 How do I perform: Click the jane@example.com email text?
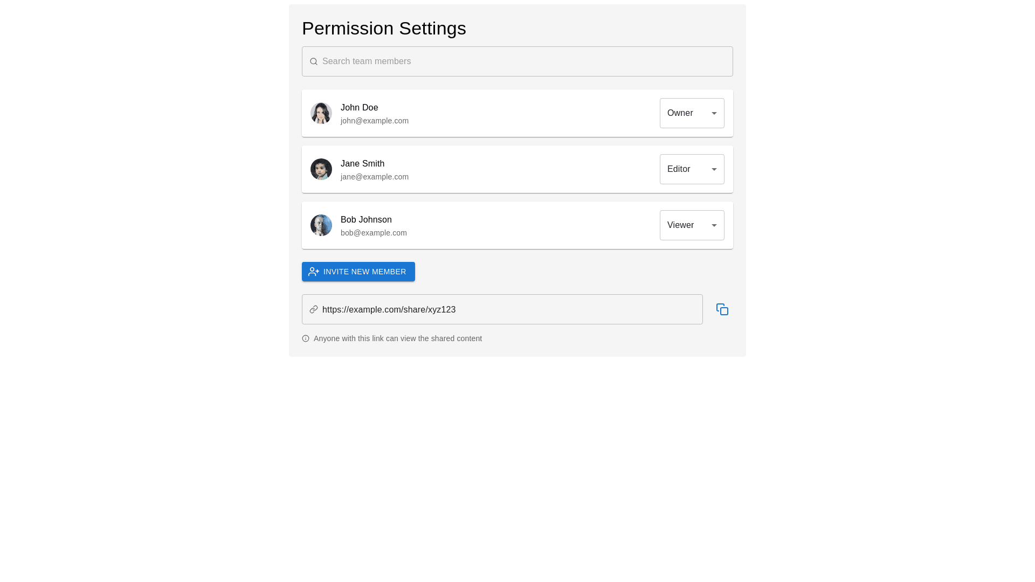click(375, 177)
